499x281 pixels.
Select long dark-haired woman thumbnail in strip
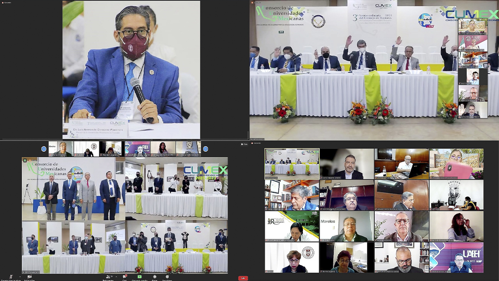pyautogui.click(x=163, y=149)
